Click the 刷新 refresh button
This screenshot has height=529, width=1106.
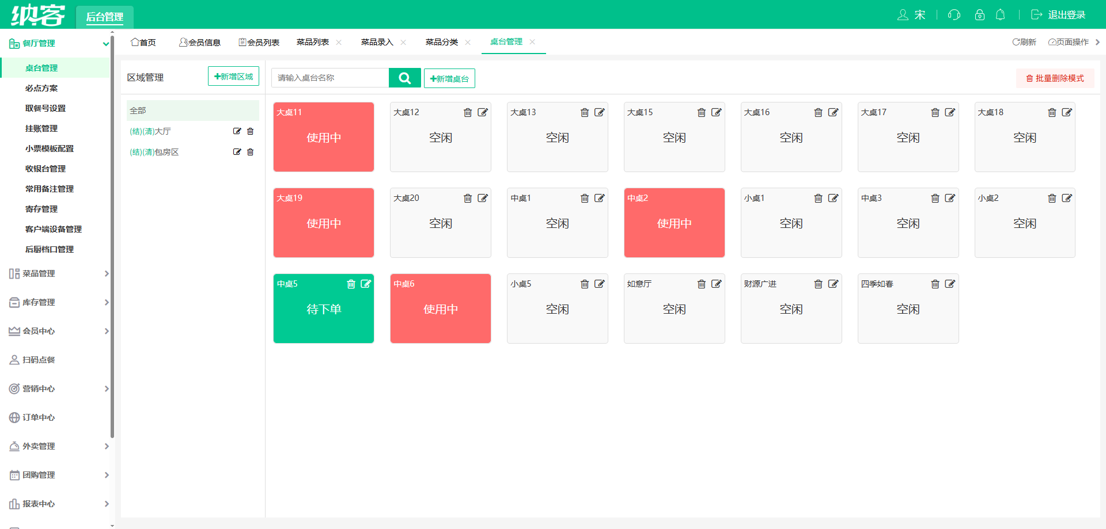(x=1024, y=42)
